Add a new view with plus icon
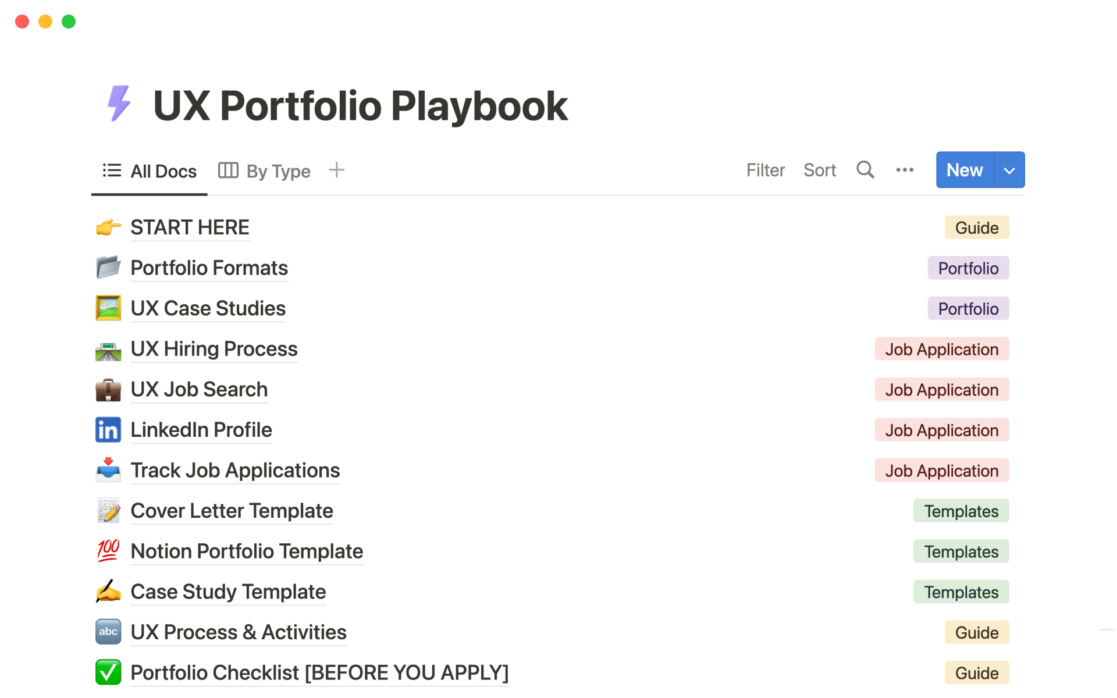This screenshot has width=1117, height=698. pyautogui.click(x=337, y=170)
